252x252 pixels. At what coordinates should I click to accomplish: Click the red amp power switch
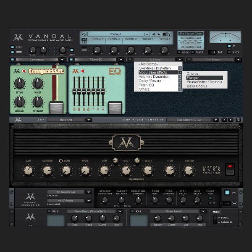[x=229, y=170]
